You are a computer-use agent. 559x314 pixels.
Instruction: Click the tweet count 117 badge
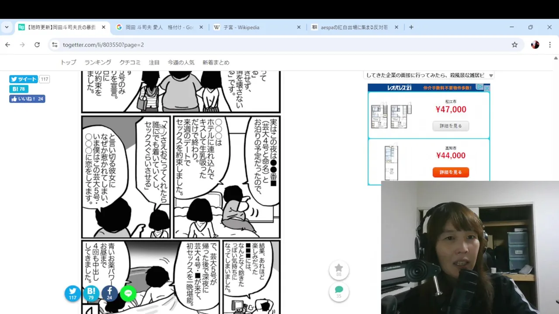[44, 79]
